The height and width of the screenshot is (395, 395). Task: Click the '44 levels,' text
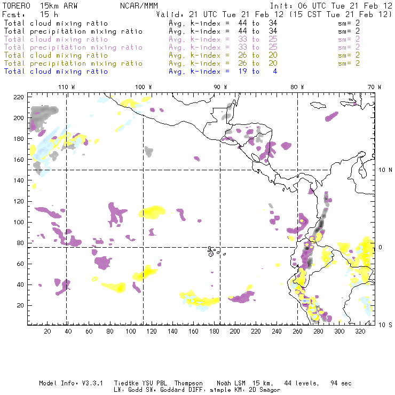coord(302,383)
